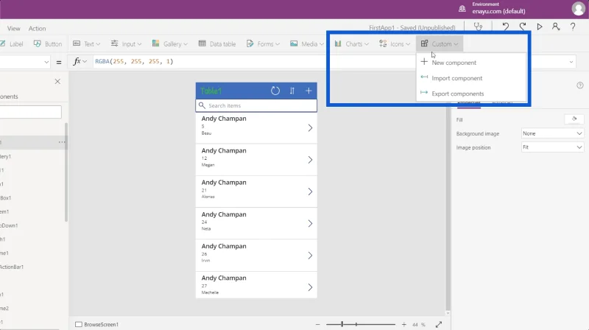589x330 pixels.
Task: Open the Share user icon
Action: pyautogui.click(x=556, y=27)
